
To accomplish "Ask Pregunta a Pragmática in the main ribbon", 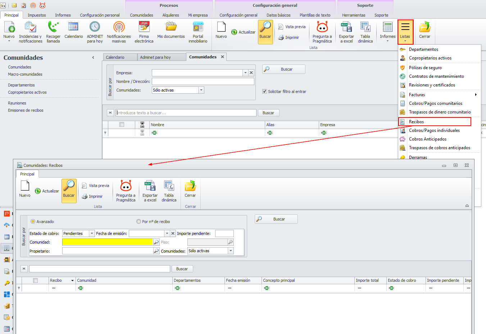I will click(x=322, y=32).
